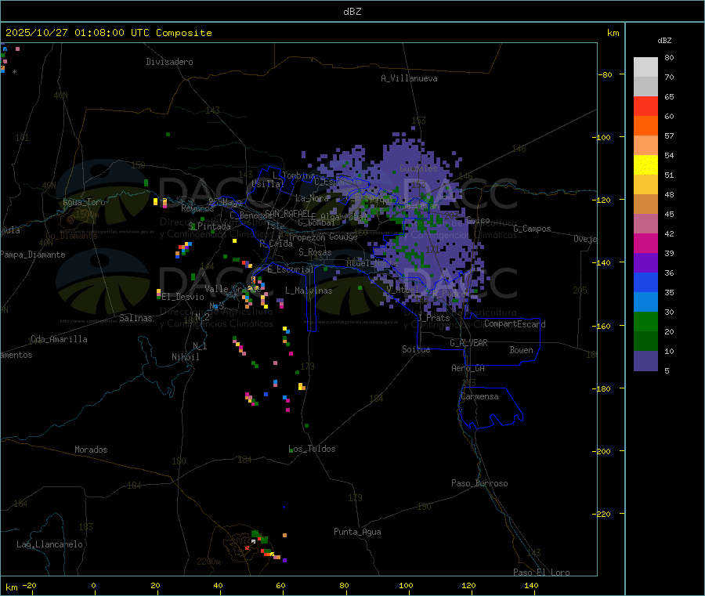This screenshot has width=705, height=596.
Task: Select the Paso_Burroso map label
Action: (x=479, y=484)
